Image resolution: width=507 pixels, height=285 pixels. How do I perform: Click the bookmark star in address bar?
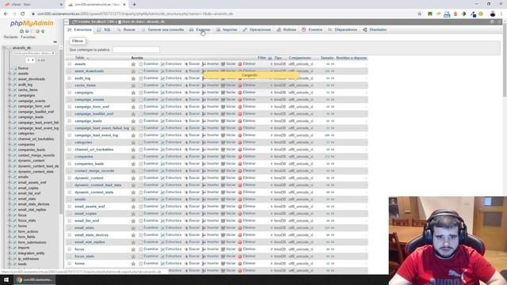coord(420,14)
